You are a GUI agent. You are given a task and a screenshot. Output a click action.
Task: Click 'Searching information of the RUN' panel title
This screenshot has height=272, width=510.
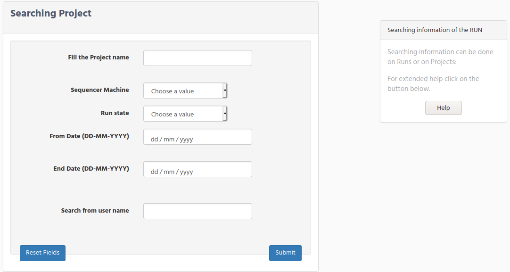click(x=435, y=30)
